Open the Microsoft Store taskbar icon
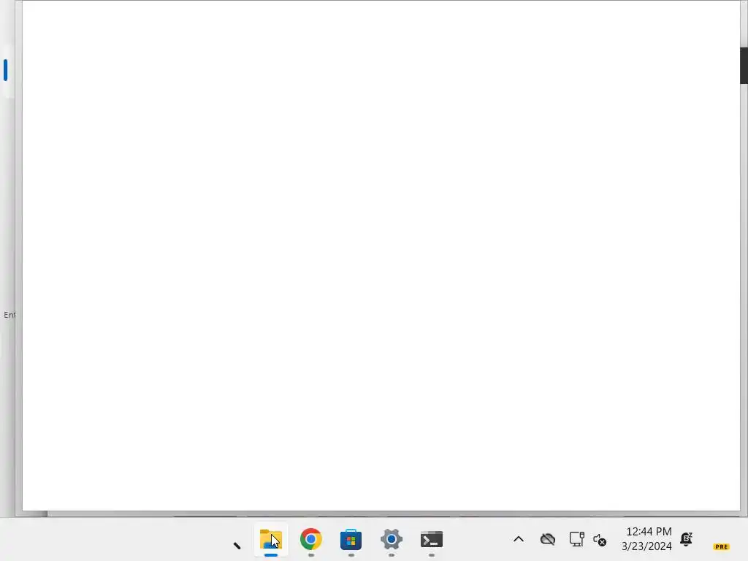Screen dimensions: 748x561 [351, 540]
